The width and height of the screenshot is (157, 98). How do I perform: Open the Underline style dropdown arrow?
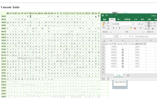(122, 28)
